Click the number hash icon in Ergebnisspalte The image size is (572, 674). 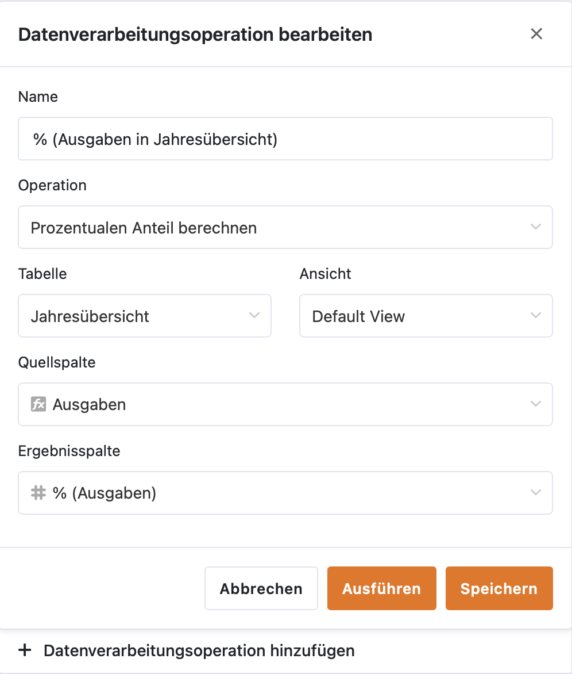coord(38,493)
